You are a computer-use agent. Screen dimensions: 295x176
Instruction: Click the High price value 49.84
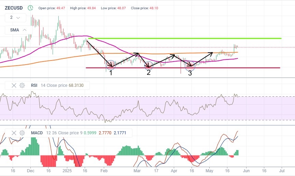tap(92, 8)
